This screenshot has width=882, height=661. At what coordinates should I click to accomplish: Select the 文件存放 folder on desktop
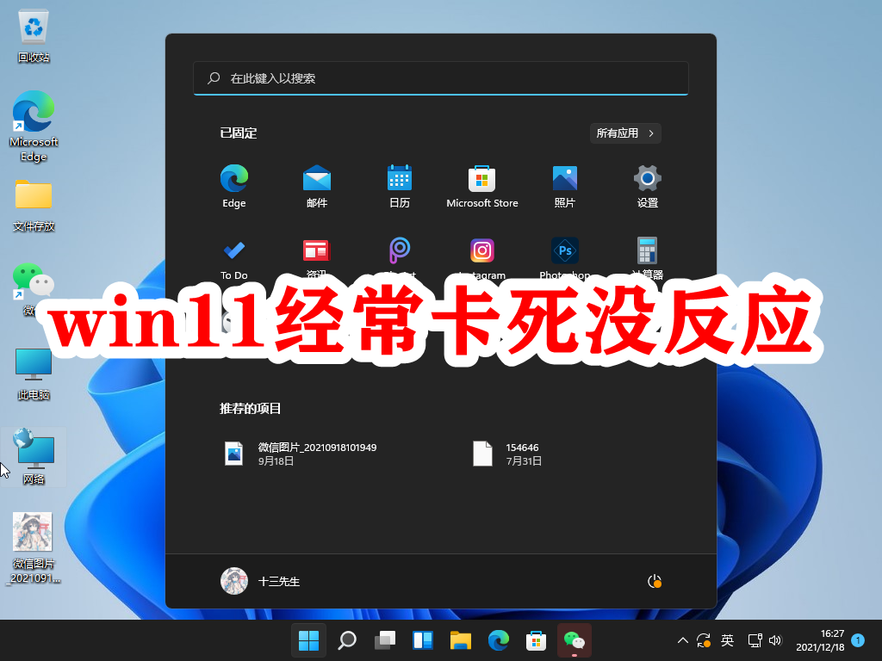tap(34, 206)
